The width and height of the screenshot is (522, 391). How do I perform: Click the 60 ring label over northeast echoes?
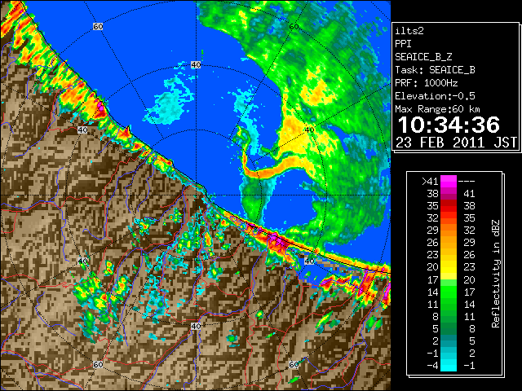pos(294,26)
